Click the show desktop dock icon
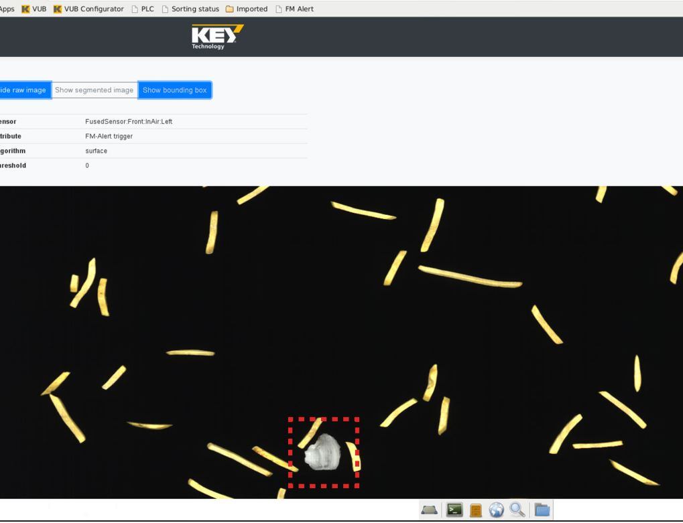The image size is (683, 523). (x=430, y=510)
